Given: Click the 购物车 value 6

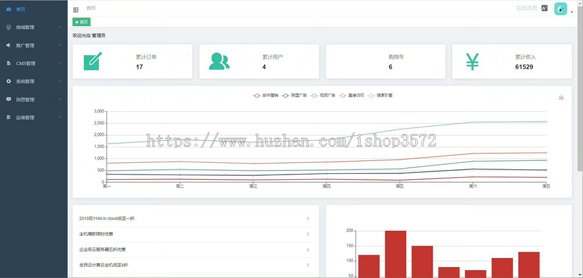Looking at the screenshot, I should tap(391, 67).
